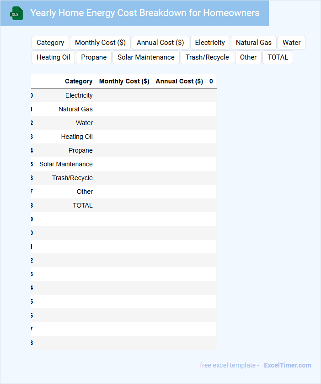Select the Propane row cell in table
Viewport: 321px width, 384px height.
(x=80, y=150)
